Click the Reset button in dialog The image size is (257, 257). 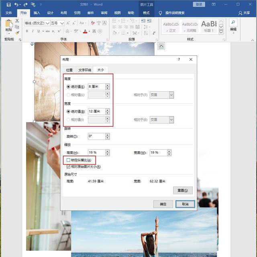[x=183, y=191]
